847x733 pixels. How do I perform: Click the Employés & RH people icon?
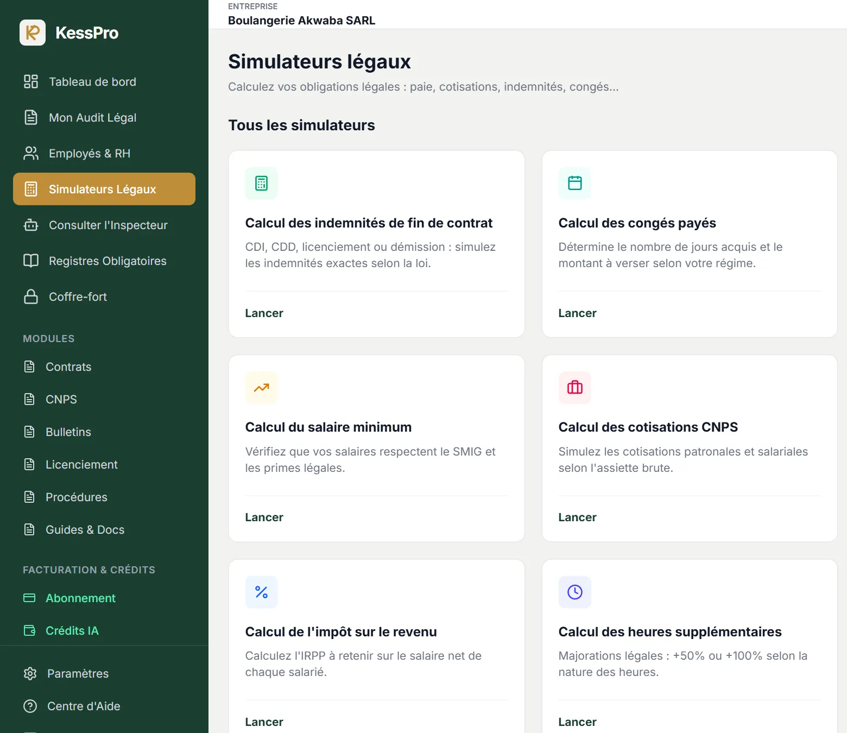(31, 153)
